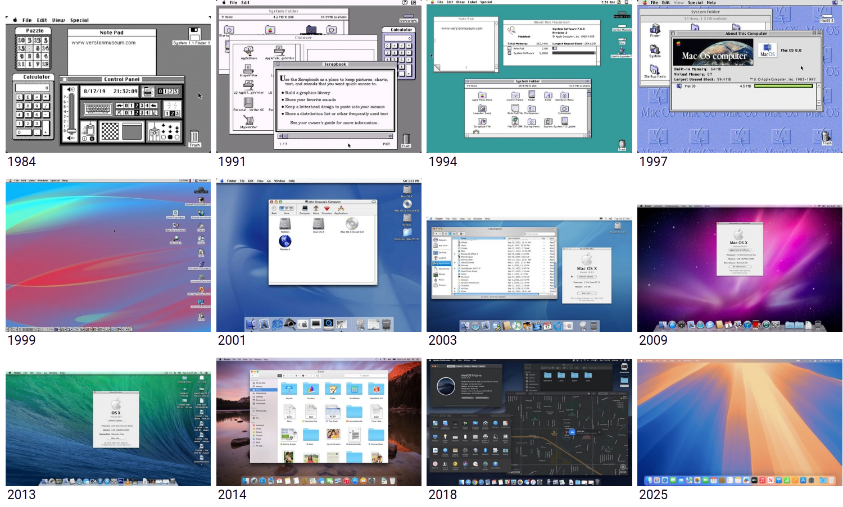Click the Software Update button in About This Mac
Screen dimensions: 843x507
coord(586,276)
